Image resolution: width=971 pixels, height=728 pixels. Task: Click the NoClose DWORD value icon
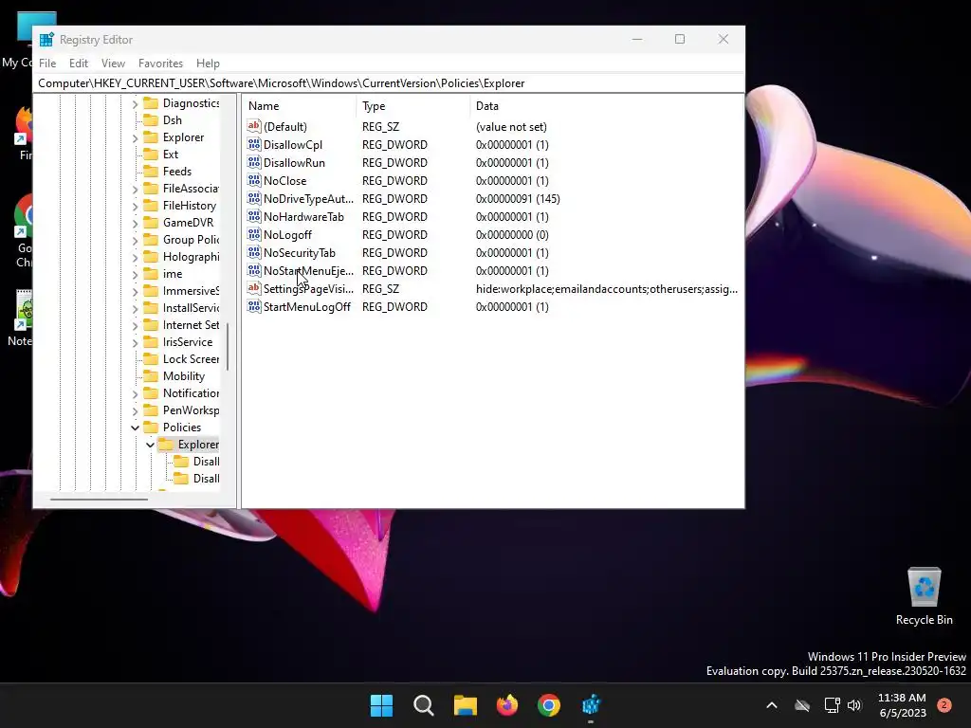pos(254,181)
